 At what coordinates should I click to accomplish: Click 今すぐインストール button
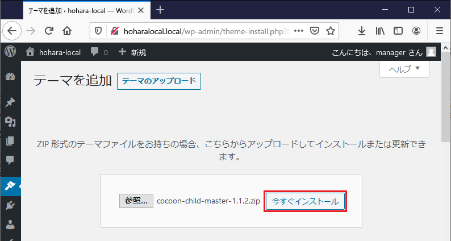tap(305, 201)
